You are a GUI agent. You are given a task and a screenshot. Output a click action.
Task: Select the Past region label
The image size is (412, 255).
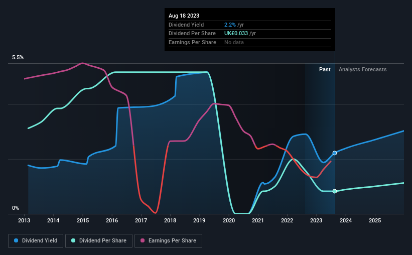(x=325, y=69)
